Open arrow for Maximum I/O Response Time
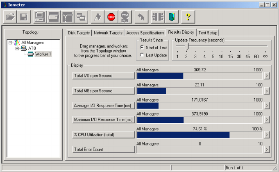The height and width of the screenshot is (172, 279). [x=267, y=120]
